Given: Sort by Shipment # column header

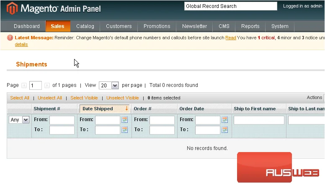Looking at the screenshot, I should point(47,109).
